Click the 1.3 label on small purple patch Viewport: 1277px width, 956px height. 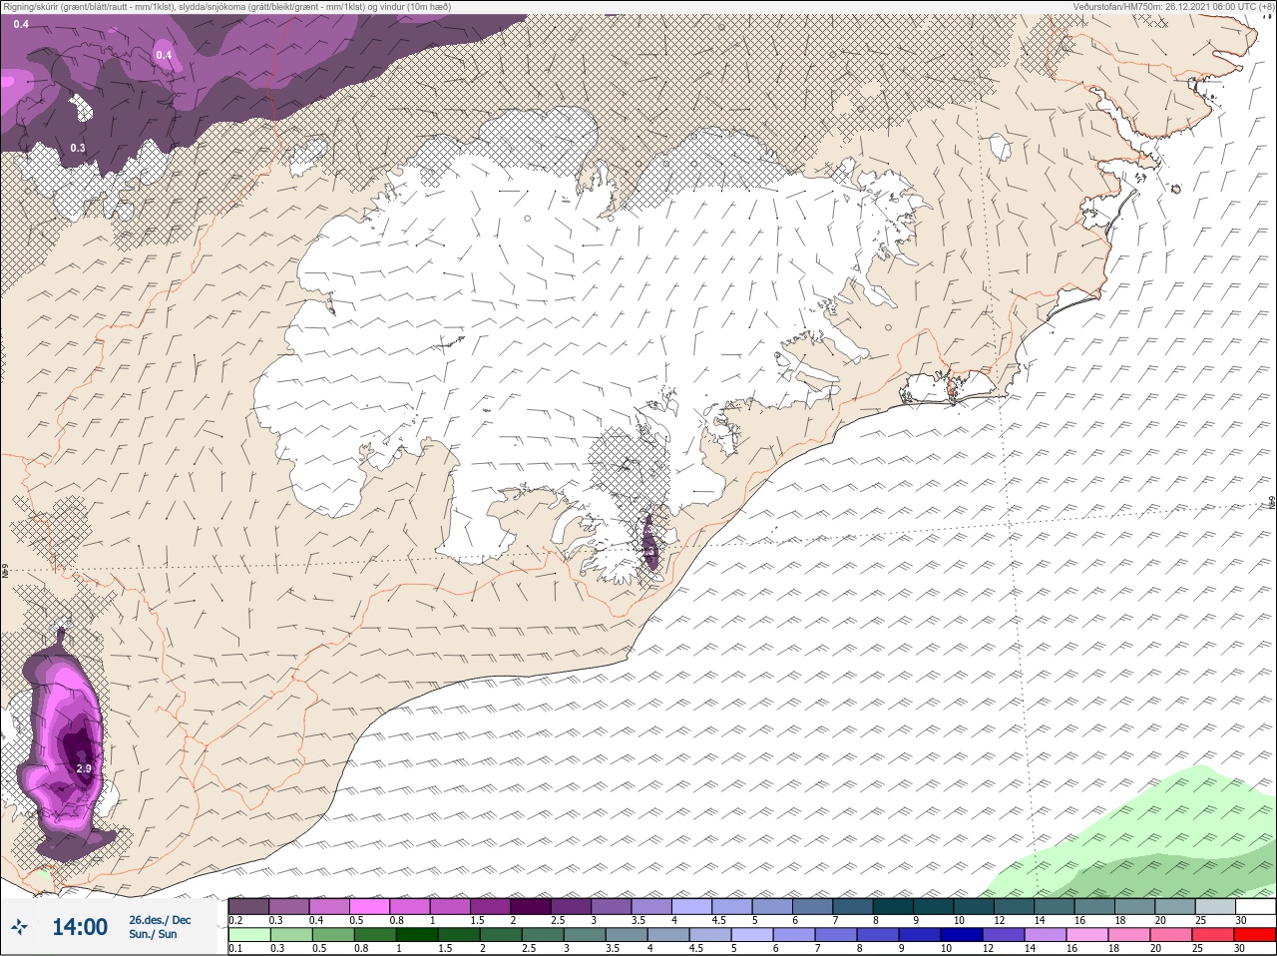pyautogui.click(x=648, y=551)
